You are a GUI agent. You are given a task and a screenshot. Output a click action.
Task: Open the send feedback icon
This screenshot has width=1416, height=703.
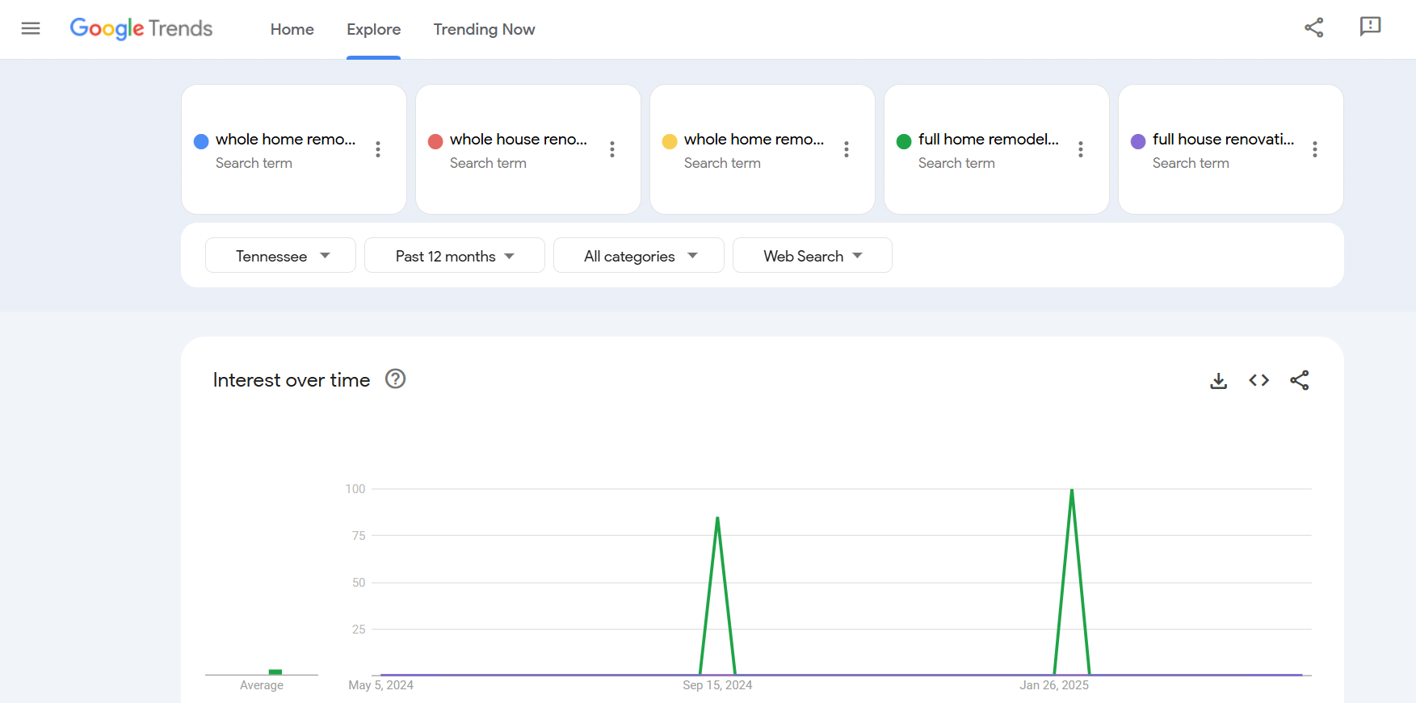click(x=1370, y=27)
